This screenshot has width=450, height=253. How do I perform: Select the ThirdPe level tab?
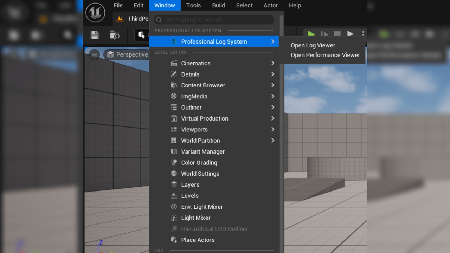point(132,19)
